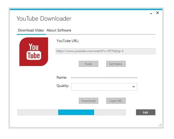Open the About Software tab

[59, 30]
